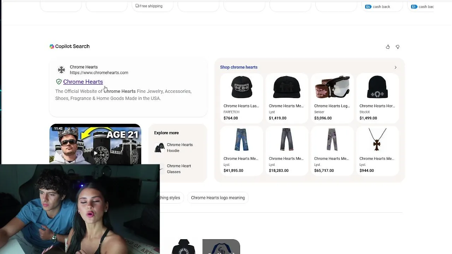This screenshot has width=452, height=254.
Task: Open the Shop chrome hearts heading link
Action: (x=239, y=67)
